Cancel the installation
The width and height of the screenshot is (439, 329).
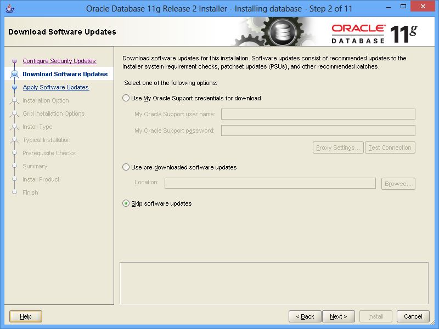point(413,316)
